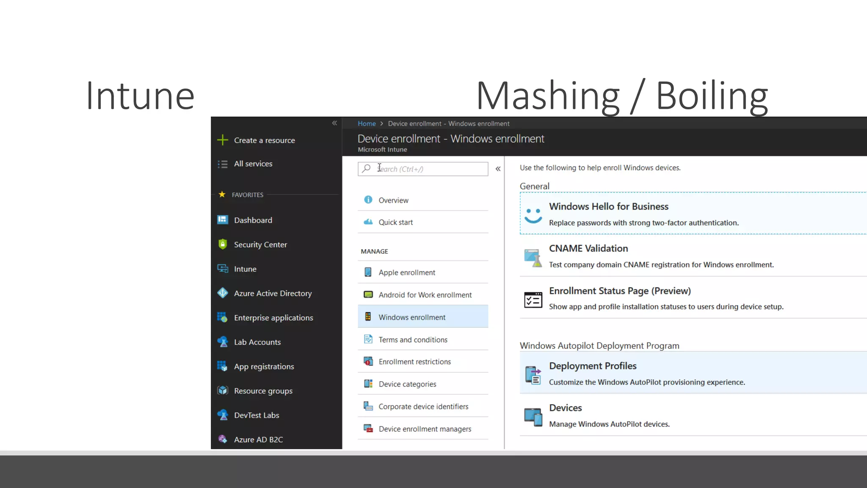
Task: Click the Enrollment Status Page checklist icon
Action: click(x=533, y=300)
